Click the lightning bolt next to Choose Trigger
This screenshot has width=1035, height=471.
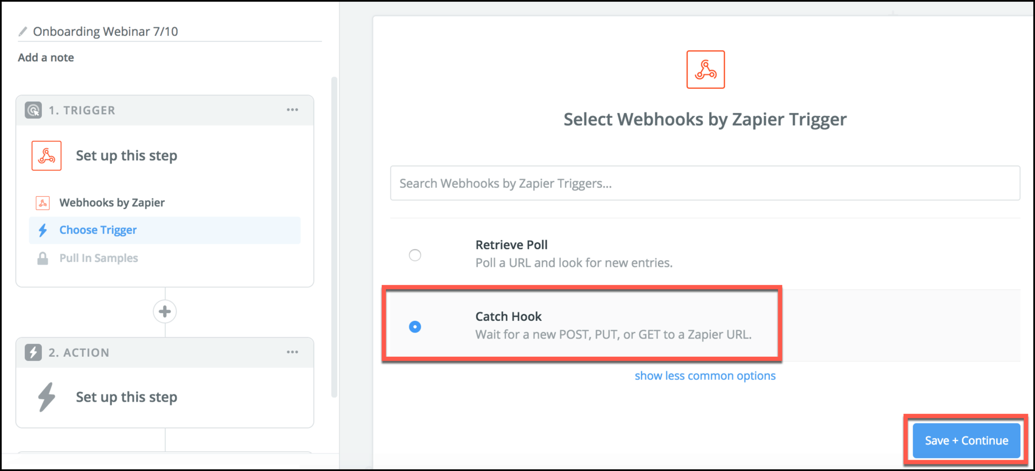pyautogui.click(x=42, y=230)
